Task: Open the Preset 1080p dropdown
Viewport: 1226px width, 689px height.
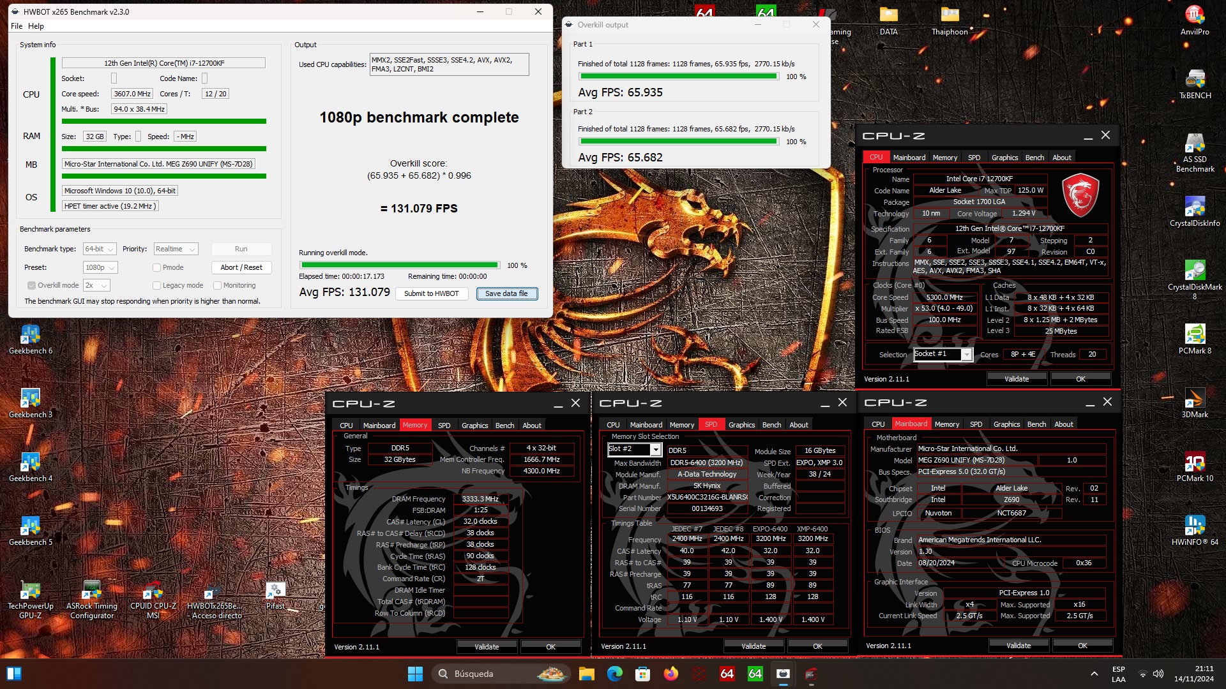Action: pos(100,267)
